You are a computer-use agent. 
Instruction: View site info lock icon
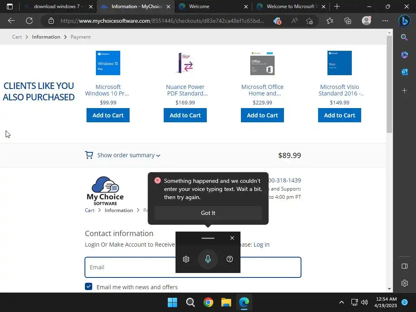(51, 21)
